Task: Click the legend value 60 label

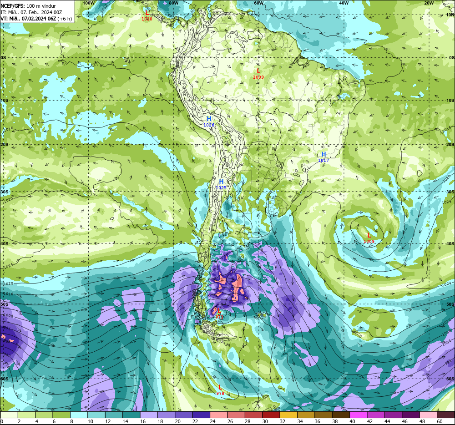Action: 440,421
